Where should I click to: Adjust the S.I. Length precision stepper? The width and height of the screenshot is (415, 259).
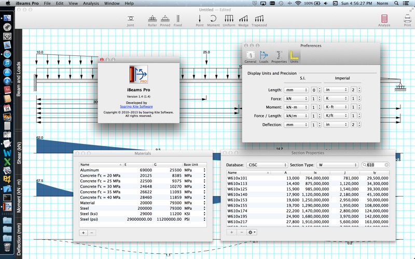click(321, 90)
